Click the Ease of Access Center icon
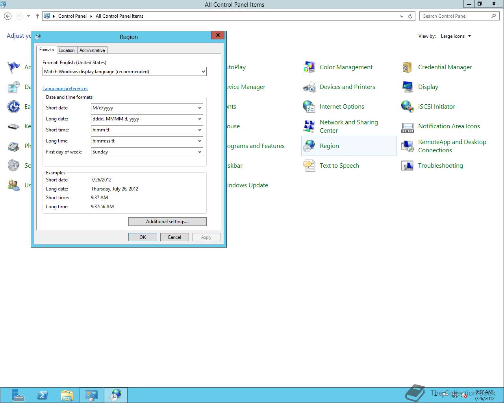Screen dimensions: 504x403 click(14, 107)
